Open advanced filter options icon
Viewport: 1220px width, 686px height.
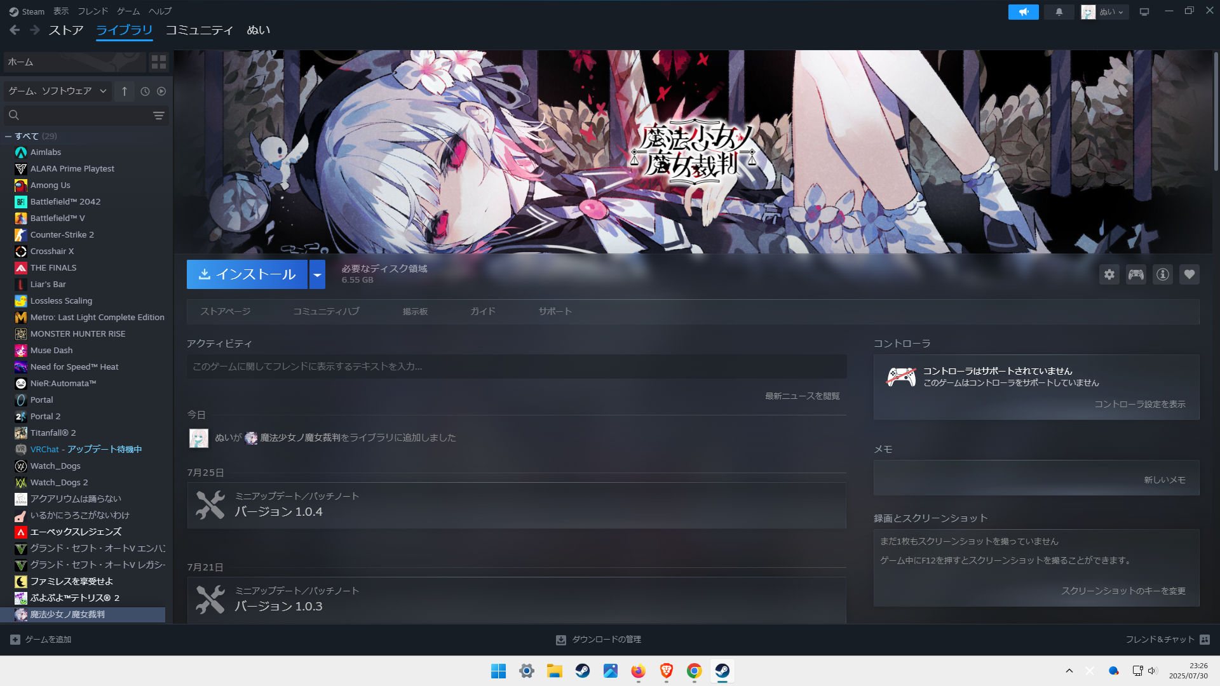click(159, 115)
